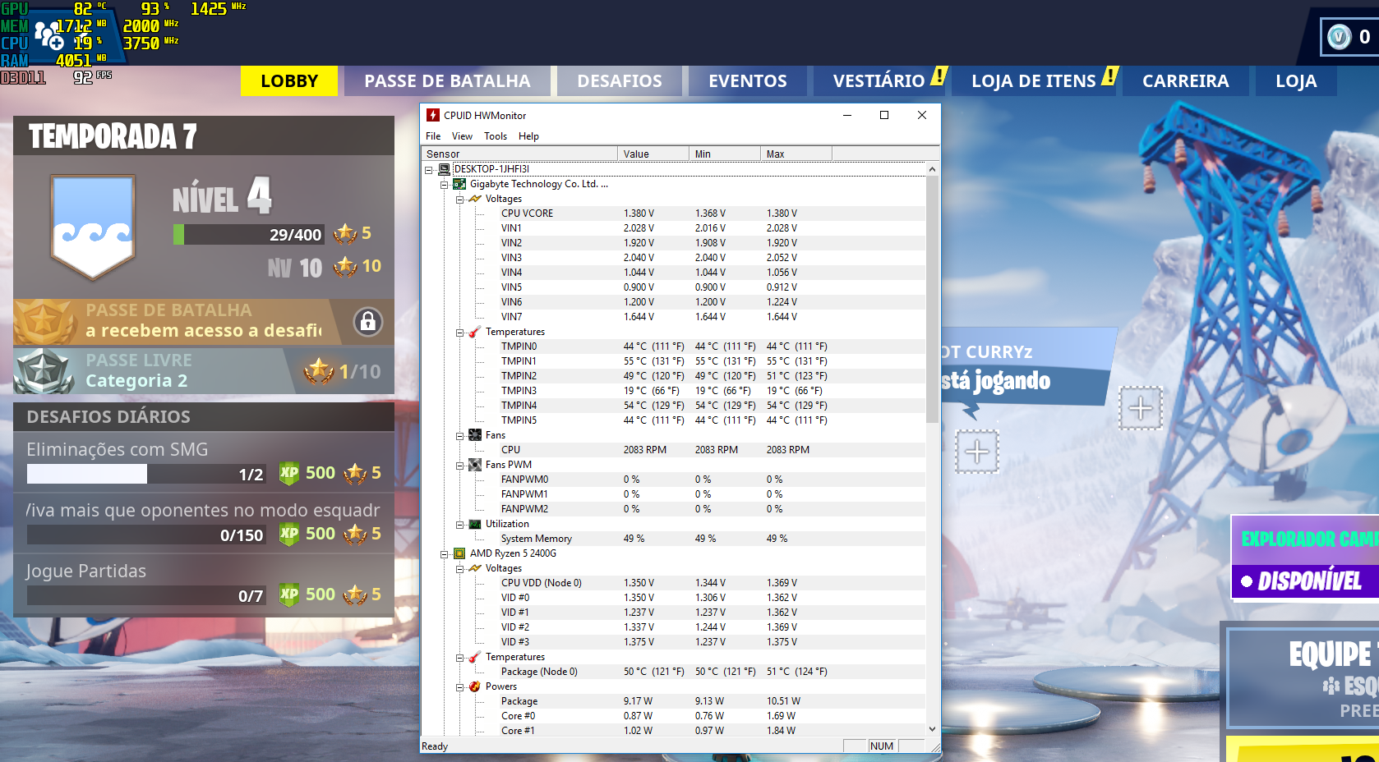Collapse the Utilization group
Screen dimensions: 1379x762
(460, 525)
